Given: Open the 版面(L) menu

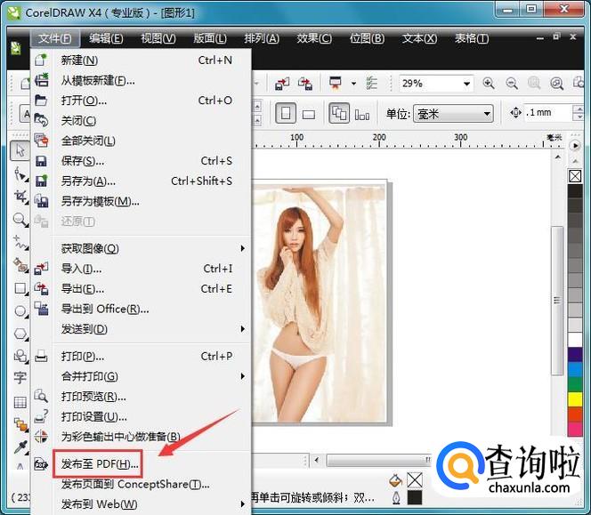Looking at the screenshot, I should (x=210, y=38).
